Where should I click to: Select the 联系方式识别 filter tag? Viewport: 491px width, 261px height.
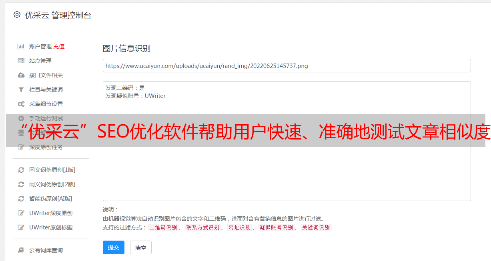pyautogui.click(x=202, y=227)
